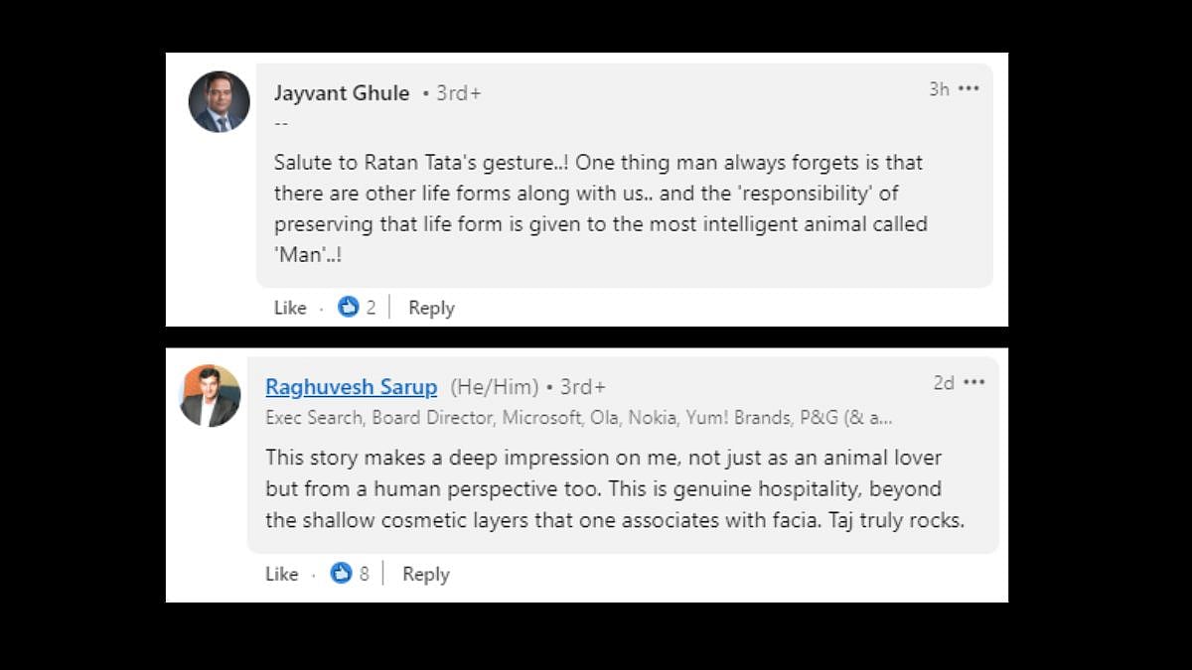Click the (He/Him) pronouns beside Raghuvesh Sarup
This screenshot has width=1192, height=670.
coord(495,387)
